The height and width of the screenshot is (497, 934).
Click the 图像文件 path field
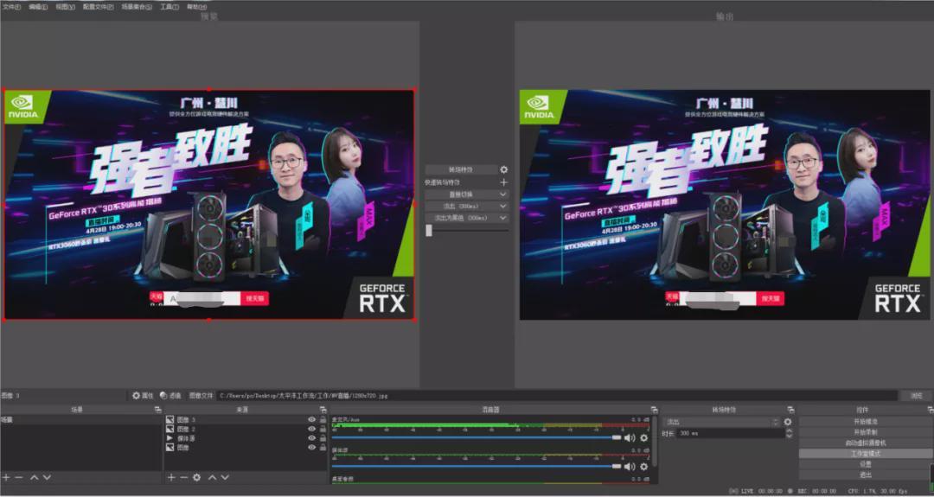point(557,395)
